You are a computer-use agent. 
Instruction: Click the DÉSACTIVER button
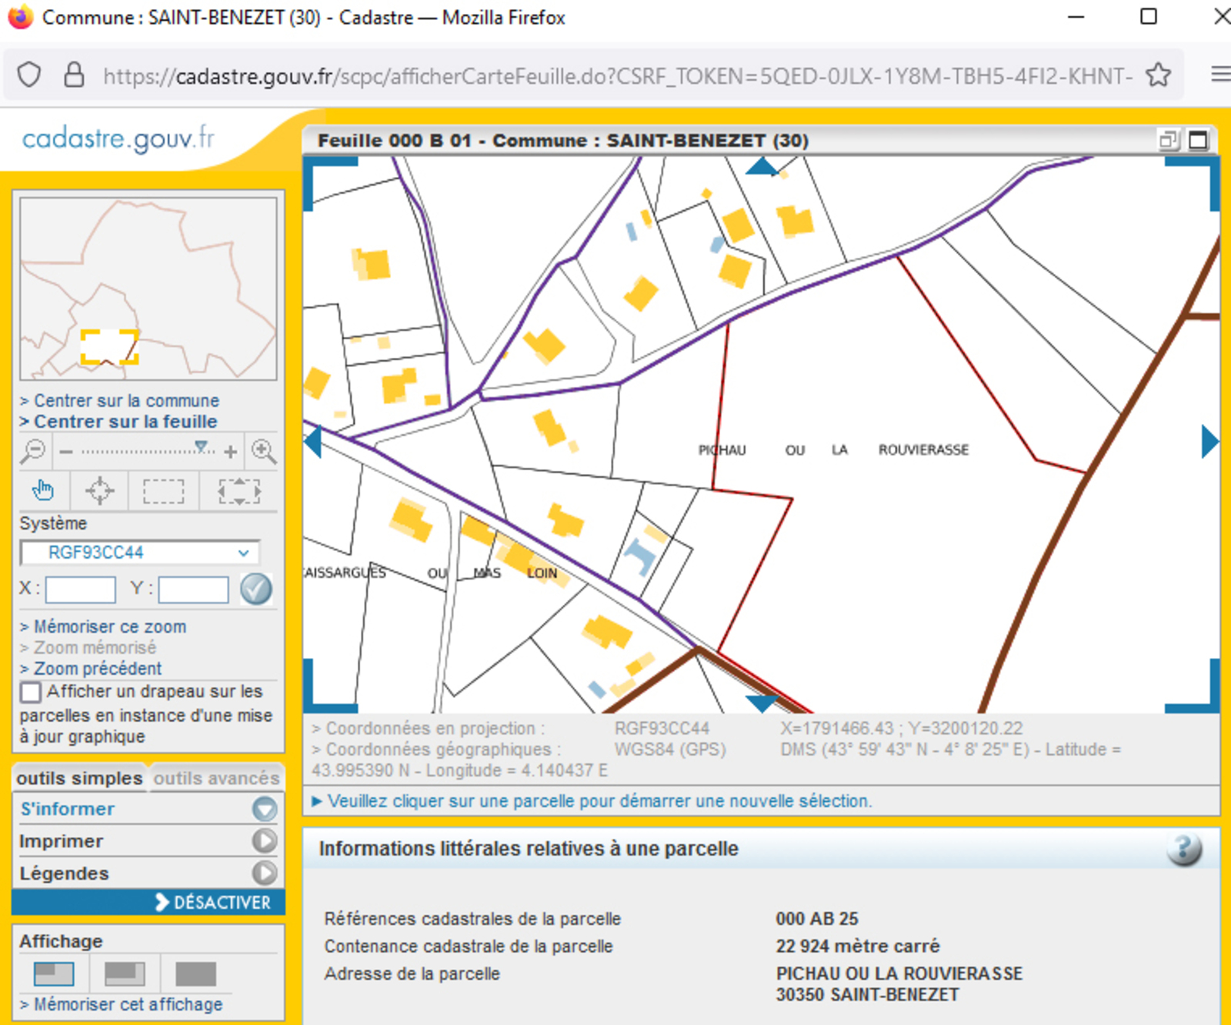[213, 903]
